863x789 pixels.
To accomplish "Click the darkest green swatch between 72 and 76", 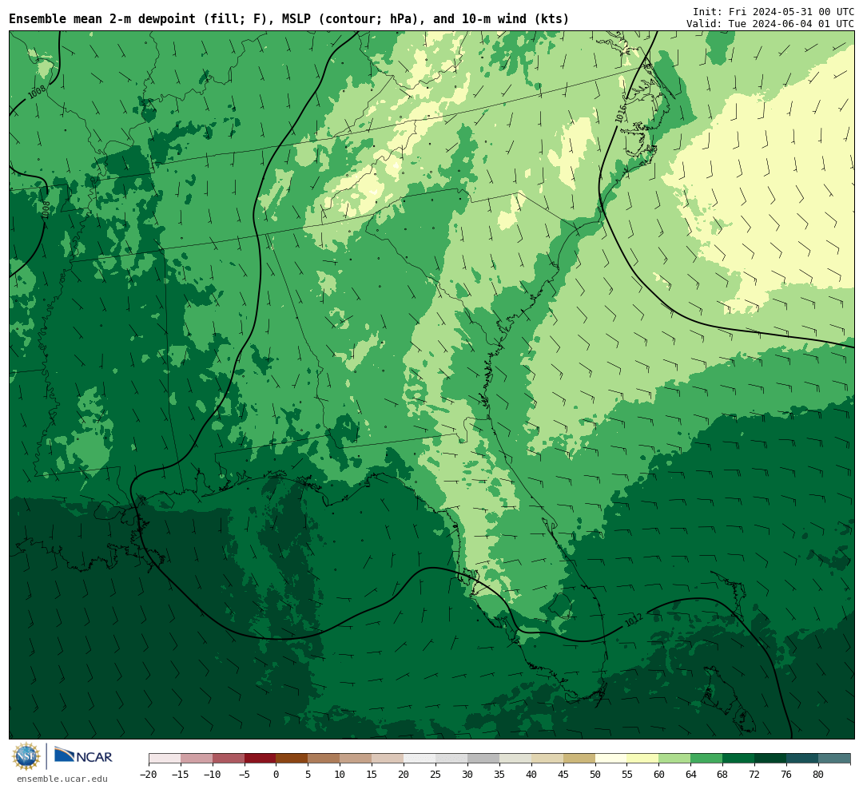I will (x=770, y=759).
